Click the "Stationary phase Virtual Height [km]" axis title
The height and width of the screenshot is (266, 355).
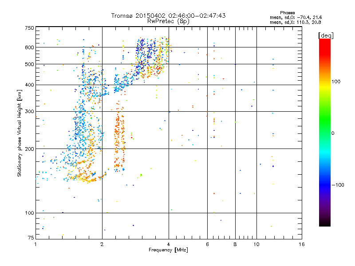(x=20, y=133)
